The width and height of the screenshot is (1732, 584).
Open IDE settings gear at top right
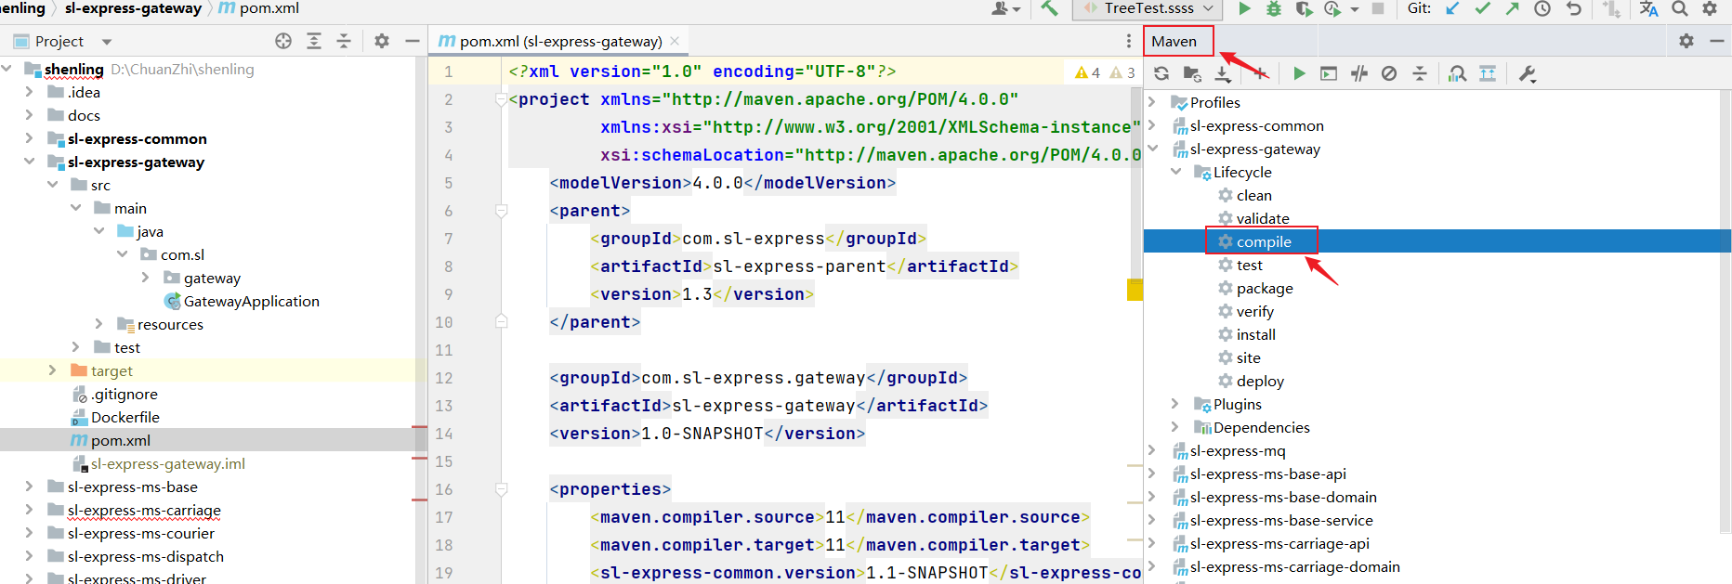(x=1710, y=8)
